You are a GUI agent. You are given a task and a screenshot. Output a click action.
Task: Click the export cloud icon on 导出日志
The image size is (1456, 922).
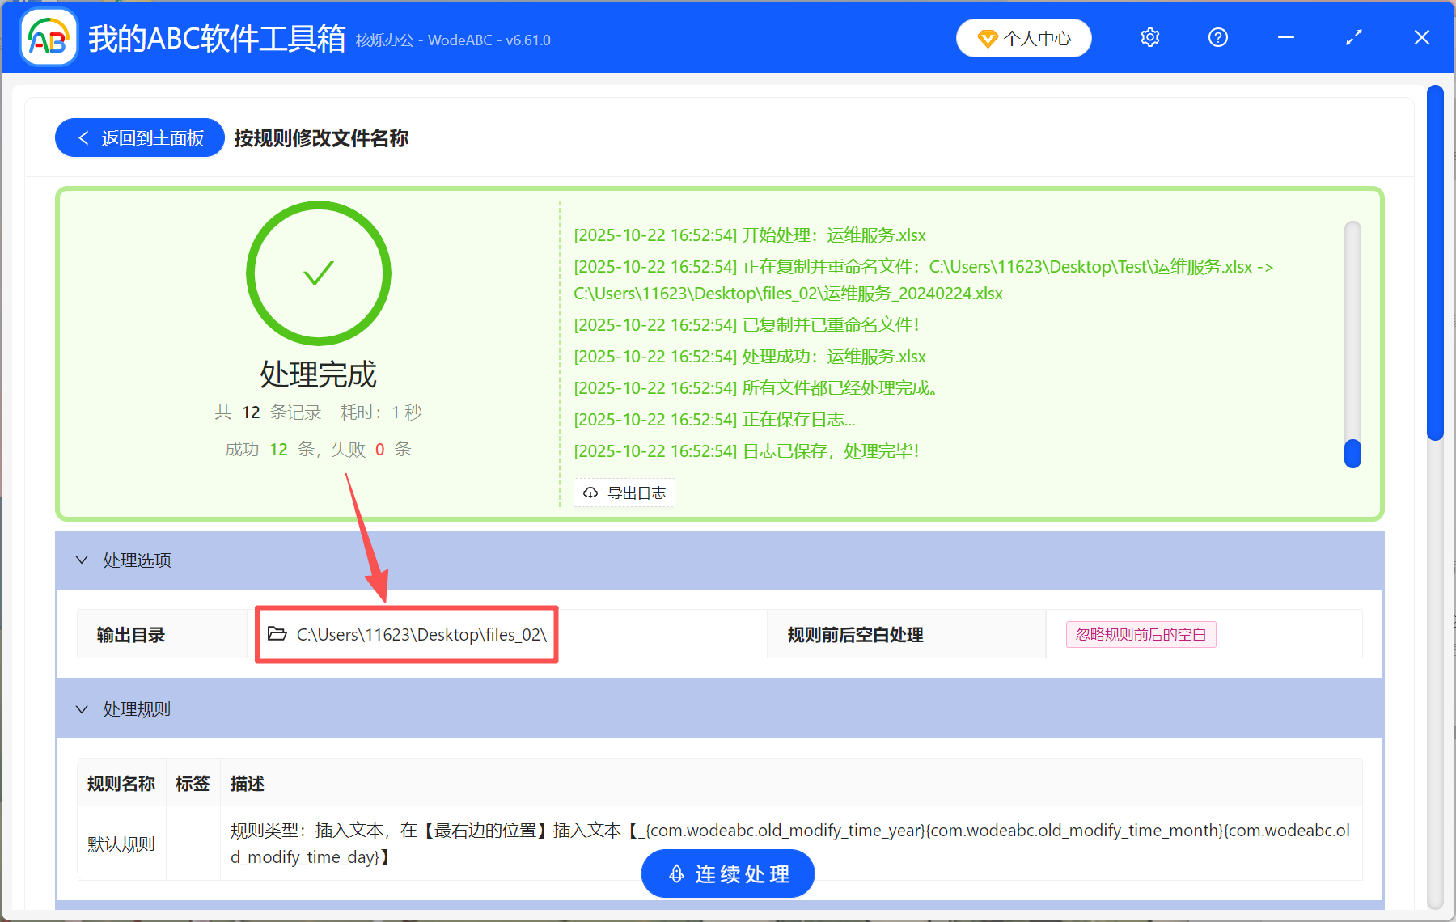click(x=590, y=493)
